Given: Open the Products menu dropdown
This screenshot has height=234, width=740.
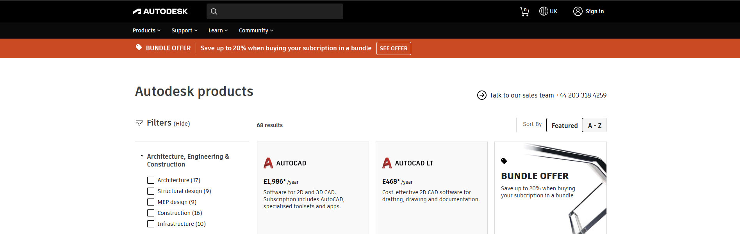Looking at the screenshot, I should (x=146, y=30).
